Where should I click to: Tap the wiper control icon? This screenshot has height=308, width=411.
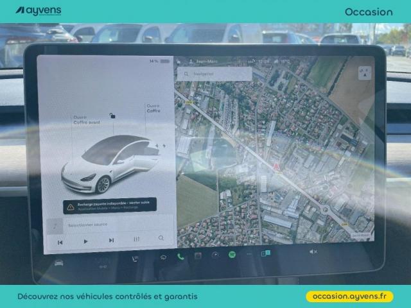click(x=163, y=257)
